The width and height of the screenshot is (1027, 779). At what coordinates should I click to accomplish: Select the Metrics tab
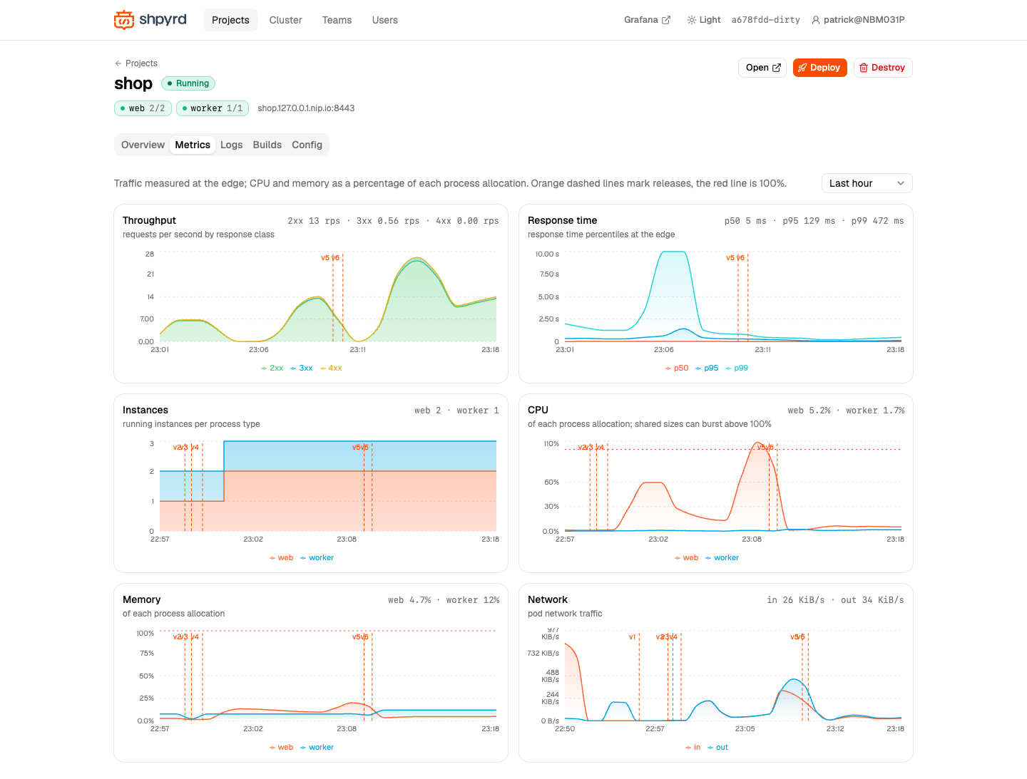coord(193,145)
